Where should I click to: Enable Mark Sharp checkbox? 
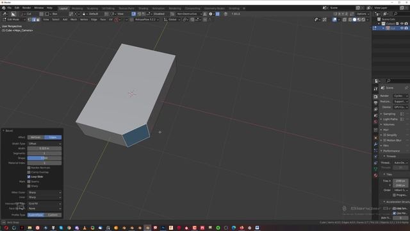pyautogui.click(x=29, y=186)
